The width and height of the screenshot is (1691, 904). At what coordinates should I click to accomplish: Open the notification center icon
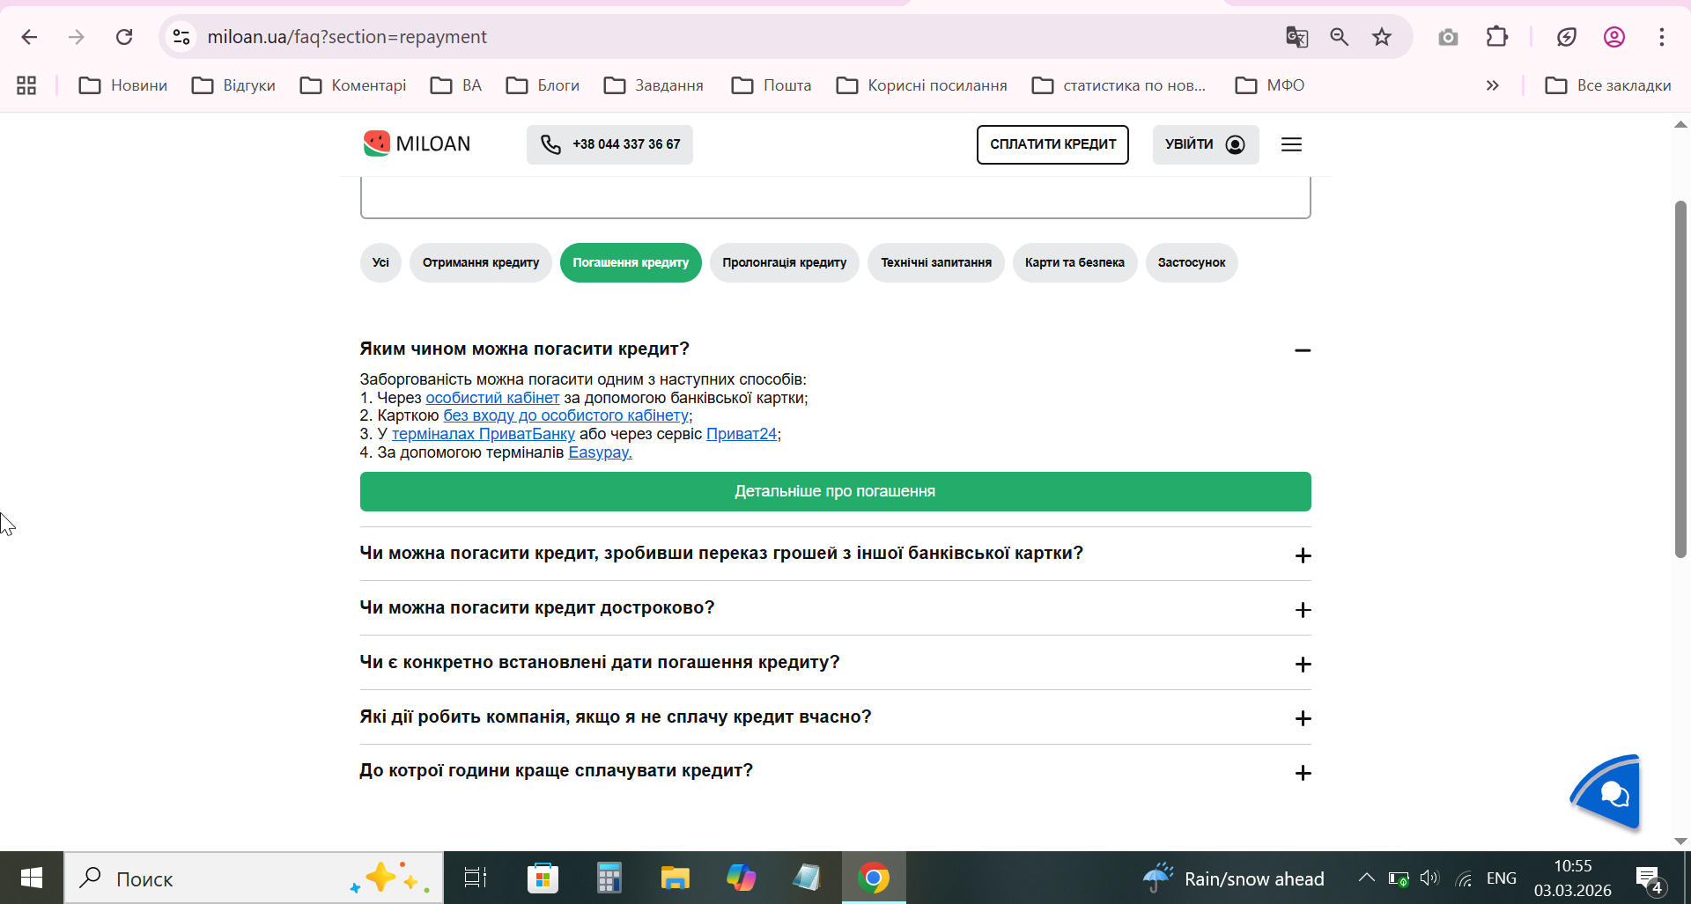tap(1649, 878)
